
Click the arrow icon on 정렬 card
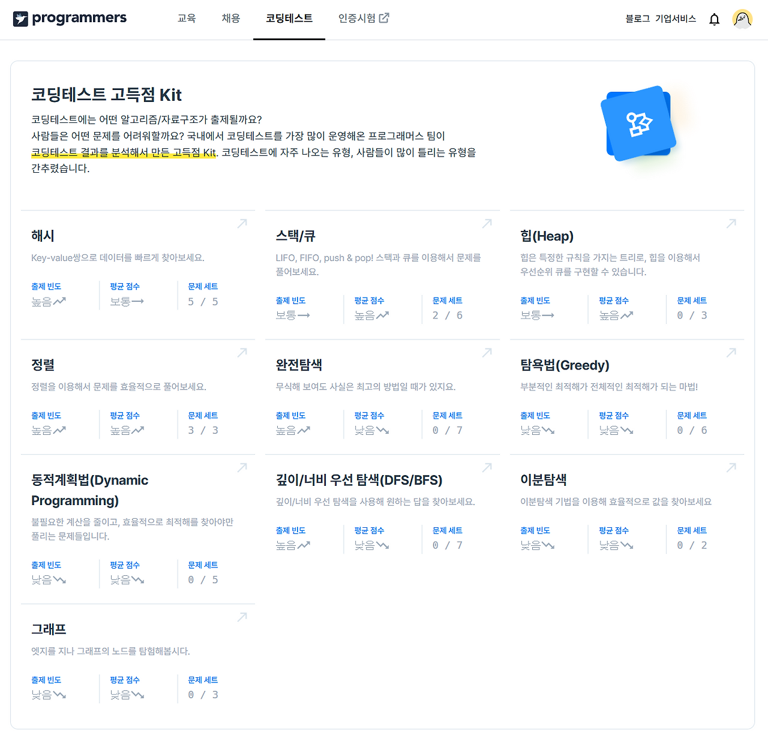pos(242,353)
